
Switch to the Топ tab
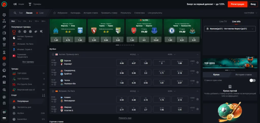[21, 13]
